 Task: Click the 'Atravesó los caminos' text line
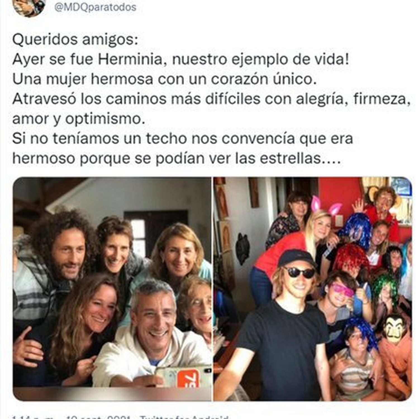(x=211, y=99)
